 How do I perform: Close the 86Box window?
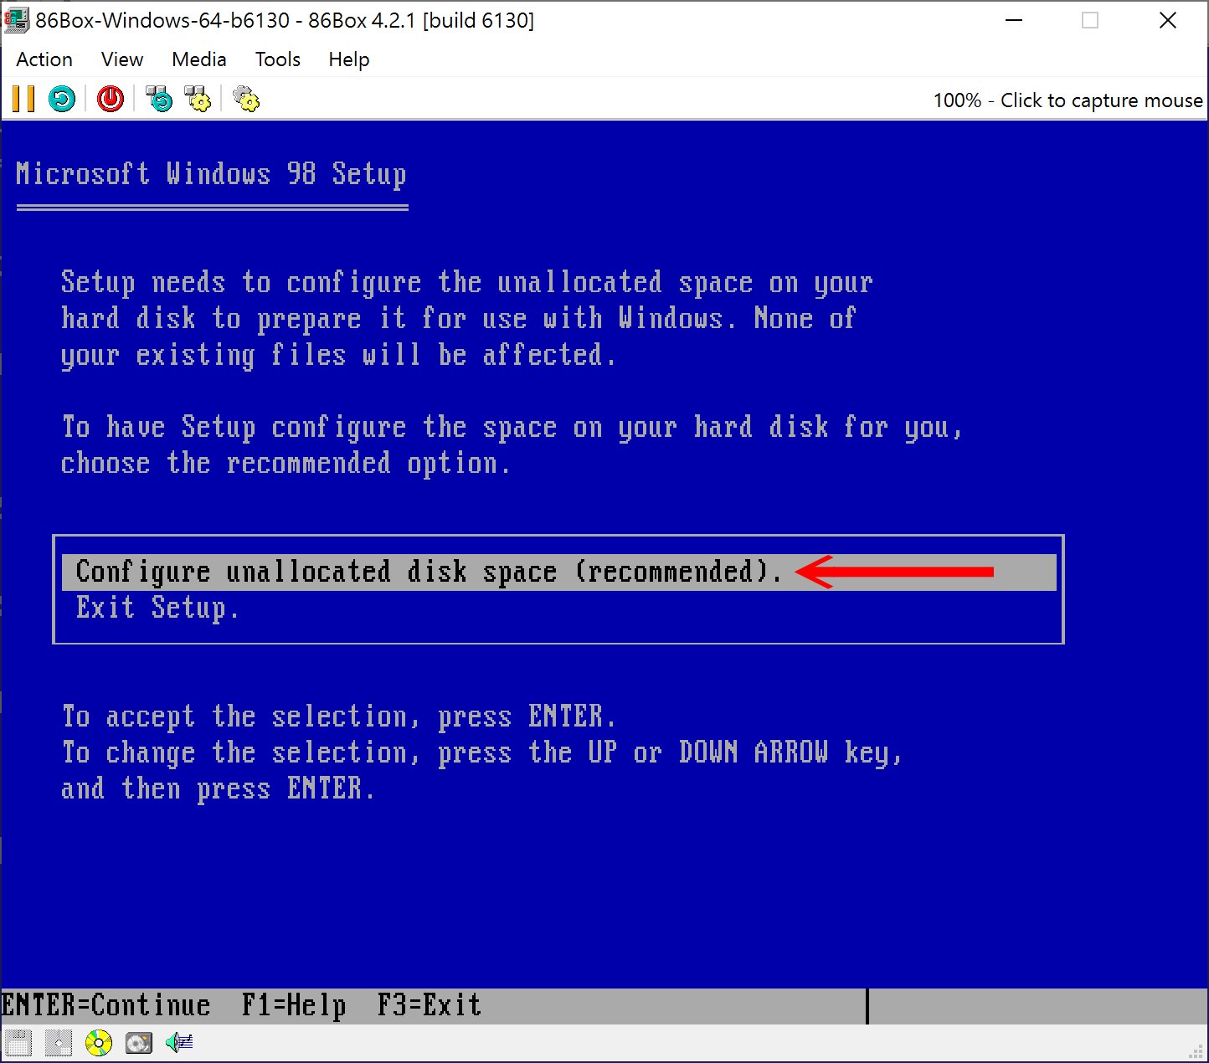(1168, 20)
